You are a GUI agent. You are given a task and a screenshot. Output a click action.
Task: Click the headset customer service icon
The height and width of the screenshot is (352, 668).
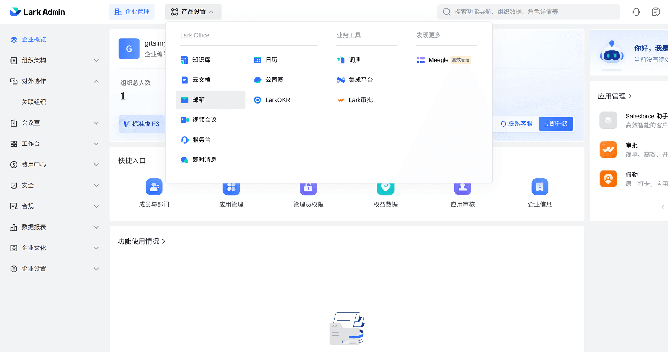(x=636, y=11)
